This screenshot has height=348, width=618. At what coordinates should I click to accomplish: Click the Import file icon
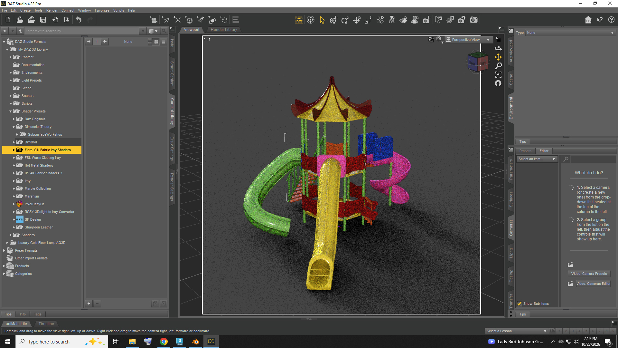tap(55, 20)
